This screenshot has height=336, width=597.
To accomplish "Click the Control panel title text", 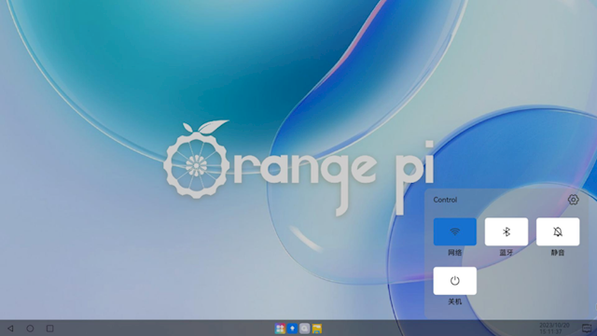I will pos(445,200).
